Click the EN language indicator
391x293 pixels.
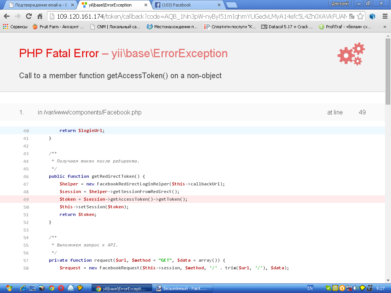(x=310, y=288)
